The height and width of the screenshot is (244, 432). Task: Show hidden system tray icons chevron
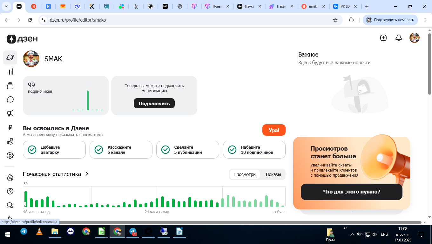(352, 234)
